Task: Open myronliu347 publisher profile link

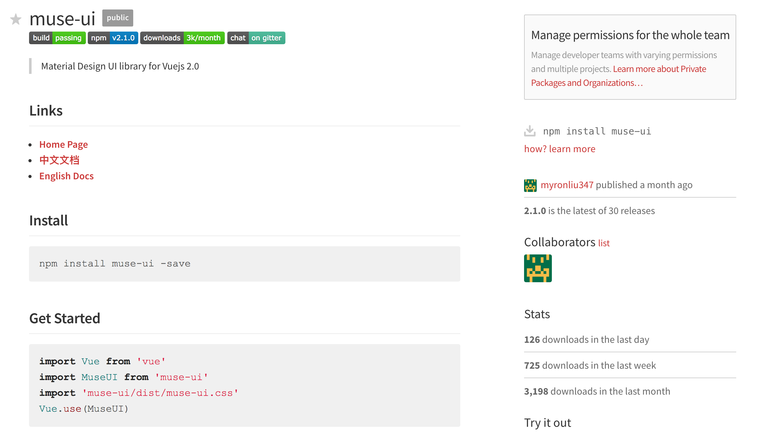Action: (x=567, y=185)
